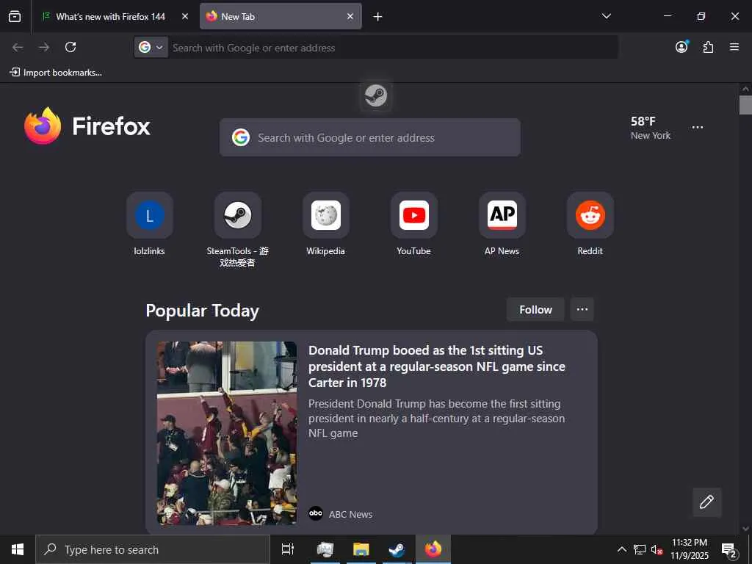Click the Follow button

[x=535, y=310]
